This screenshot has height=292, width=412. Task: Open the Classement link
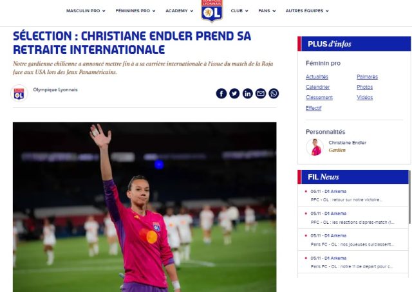point(319,97)
